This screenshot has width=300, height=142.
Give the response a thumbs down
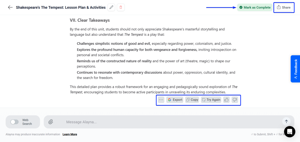(235, 100)
